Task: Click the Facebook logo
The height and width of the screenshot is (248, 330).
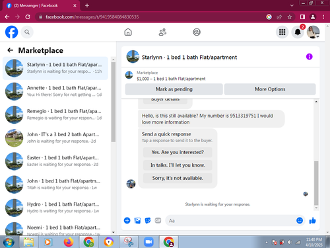Action: [11, 32]
